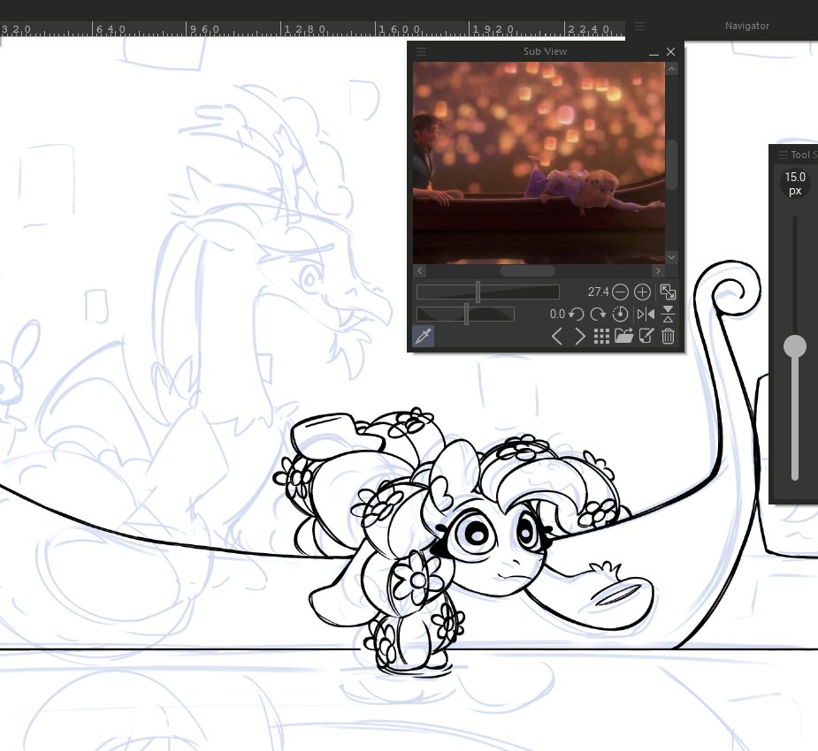Open the Sub View panel menu
This screenshot has height=751, width=818.
pos(421,51)
